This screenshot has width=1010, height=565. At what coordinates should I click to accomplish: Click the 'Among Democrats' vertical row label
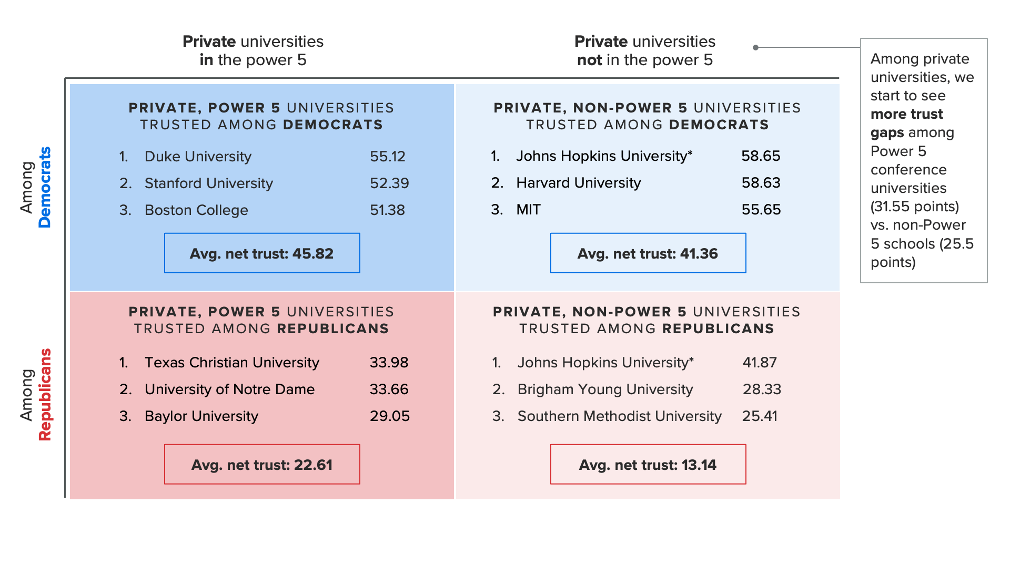[36, 187]
